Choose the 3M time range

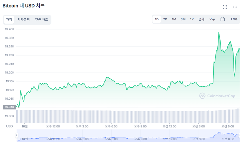183,19
